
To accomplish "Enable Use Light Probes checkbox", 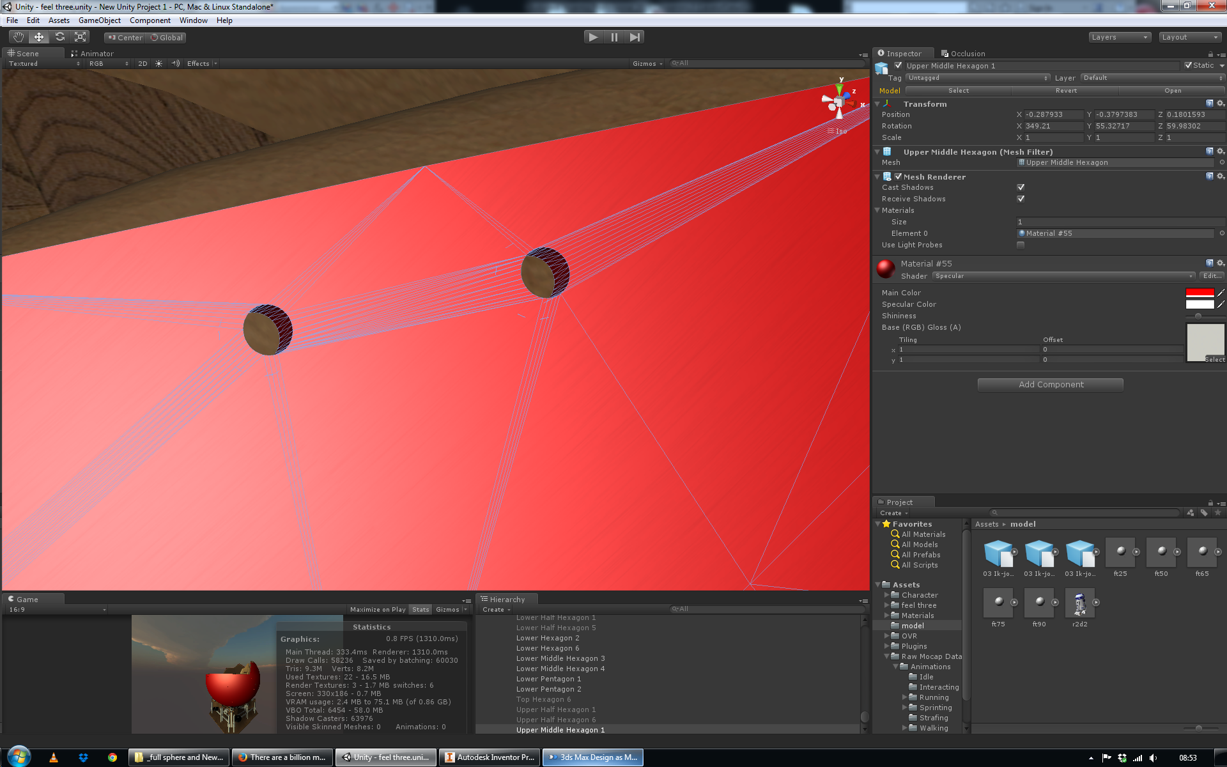I will [1021, 245].
